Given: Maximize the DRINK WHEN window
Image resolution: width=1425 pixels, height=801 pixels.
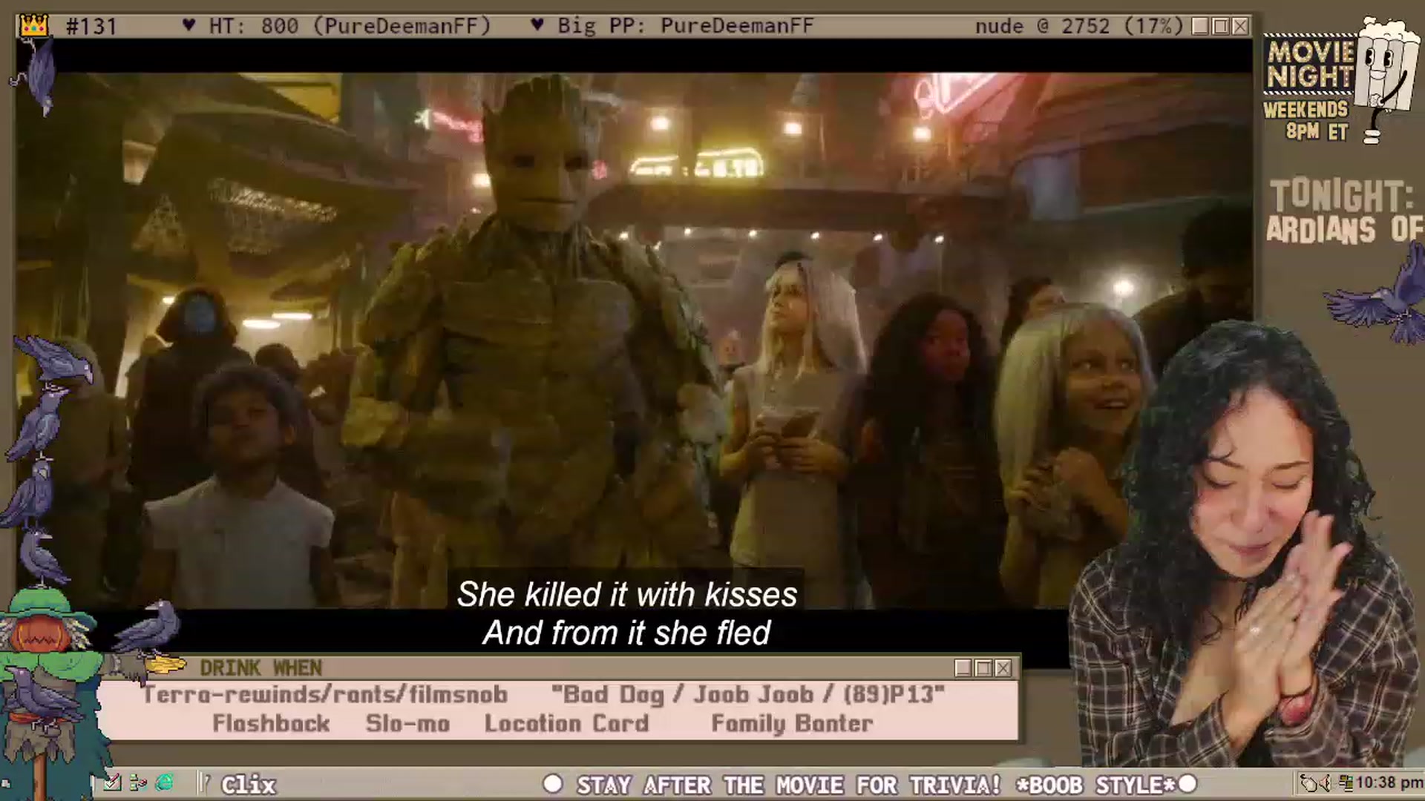Looking at the screenshot, I should click(983, 668).
